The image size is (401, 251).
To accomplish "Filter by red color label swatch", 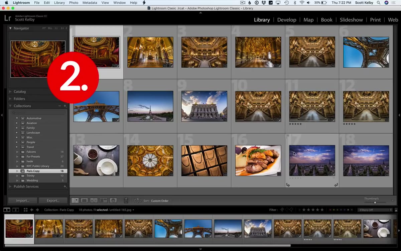I will coord(330,210).
